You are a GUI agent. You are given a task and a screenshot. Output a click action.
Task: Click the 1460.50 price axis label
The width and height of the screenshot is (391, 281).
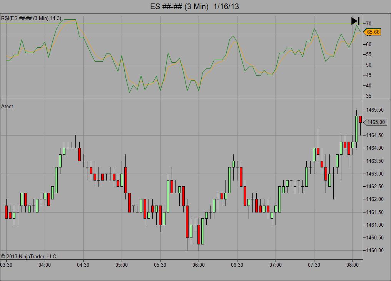tap(375, 238)
